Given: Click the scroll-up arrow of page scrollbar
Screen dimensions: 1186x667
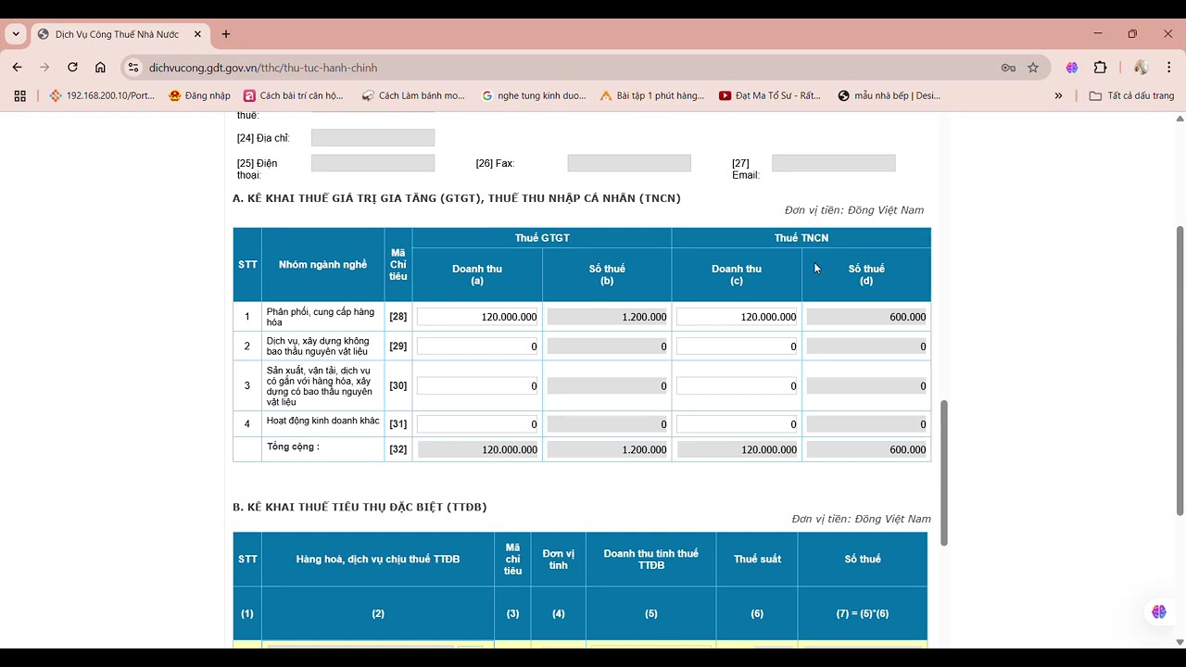Looking at the screenshot, I should (1180, 119).
